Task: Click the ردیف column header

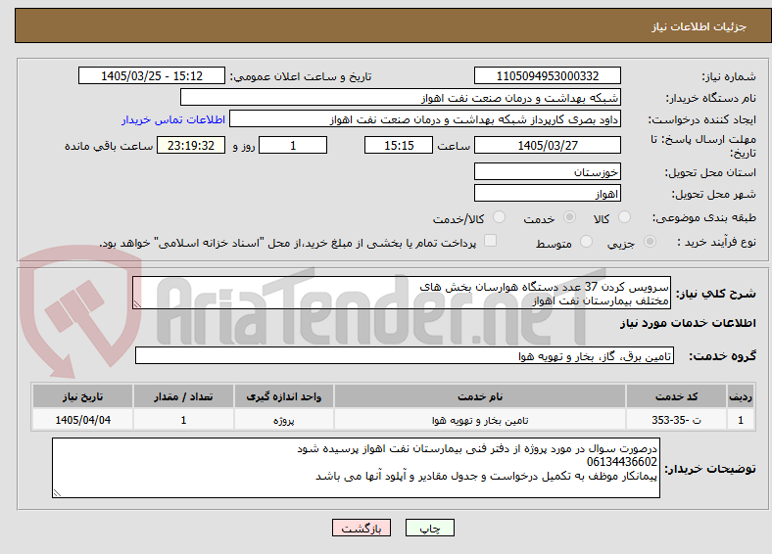Action: click(741, 396)
